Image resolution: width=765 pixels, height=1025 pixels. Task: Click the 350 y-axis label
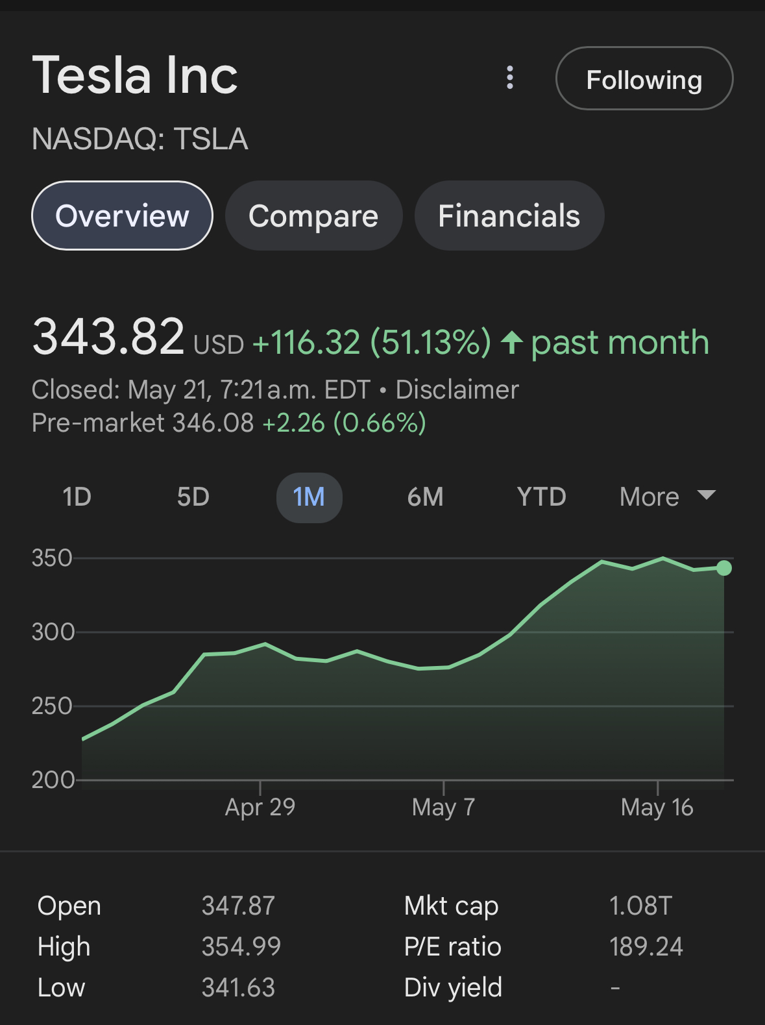pos(52,558)
